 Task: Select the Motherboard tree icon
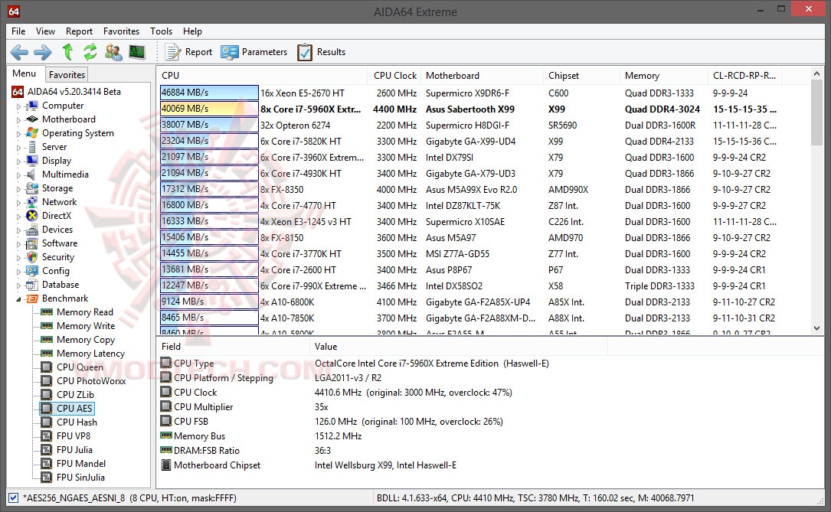pos(32,119)
